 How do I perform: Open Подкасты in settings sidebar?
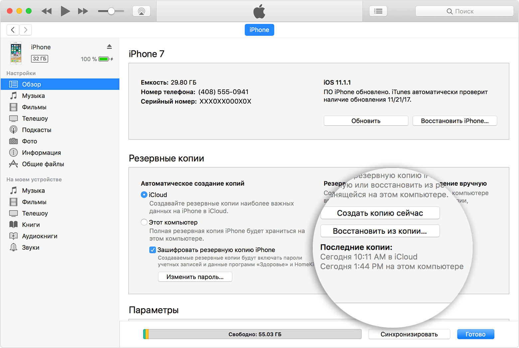tap(36, 130)
